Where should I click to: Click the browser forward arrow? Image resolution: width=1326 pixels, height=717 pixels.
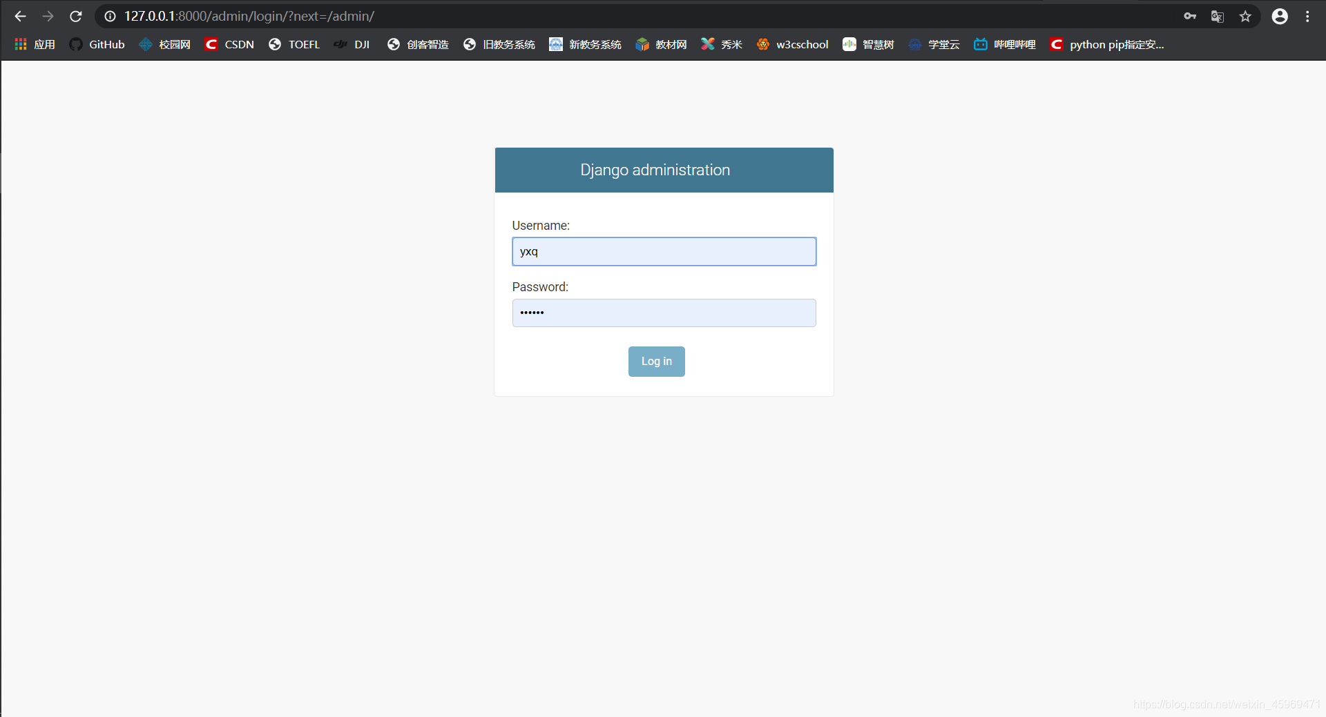click(x=48, y=17)
